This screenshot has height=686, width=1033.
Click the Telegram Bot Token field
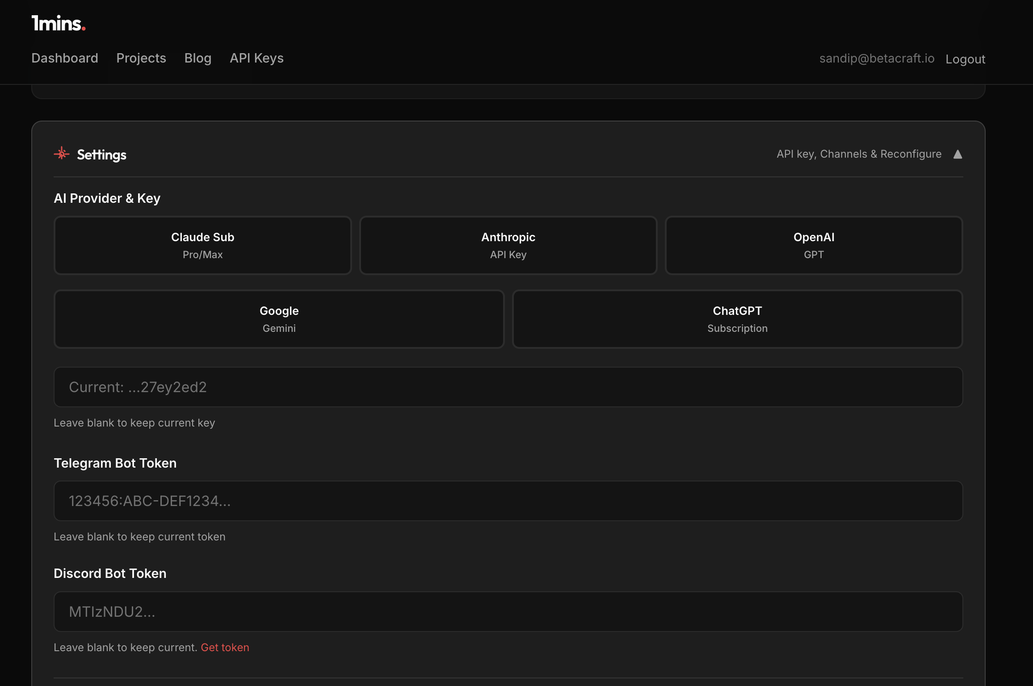tap(508, 501)
